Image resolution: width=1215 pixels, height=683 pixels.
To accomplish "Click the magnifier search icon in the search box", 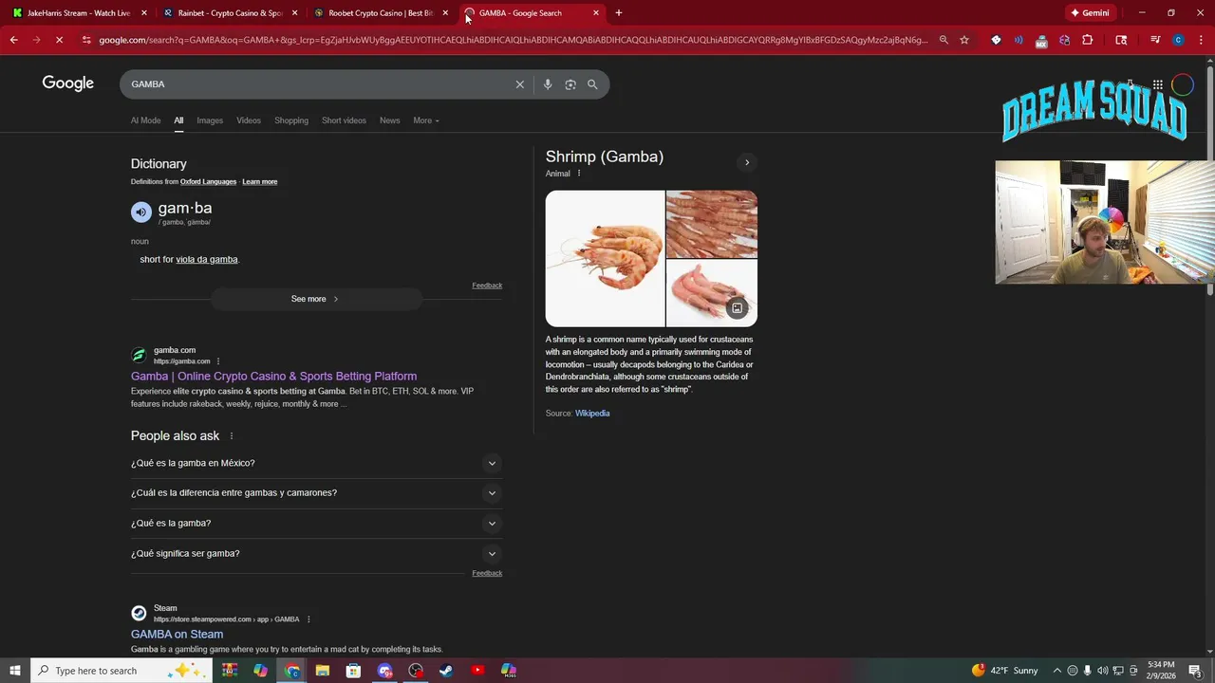I will point(592,84).
